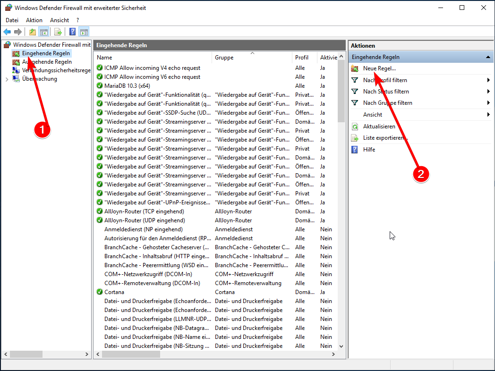Click the Überwachung node icon in the tree
The image size is (495, 371).
[x=16, y=79]
